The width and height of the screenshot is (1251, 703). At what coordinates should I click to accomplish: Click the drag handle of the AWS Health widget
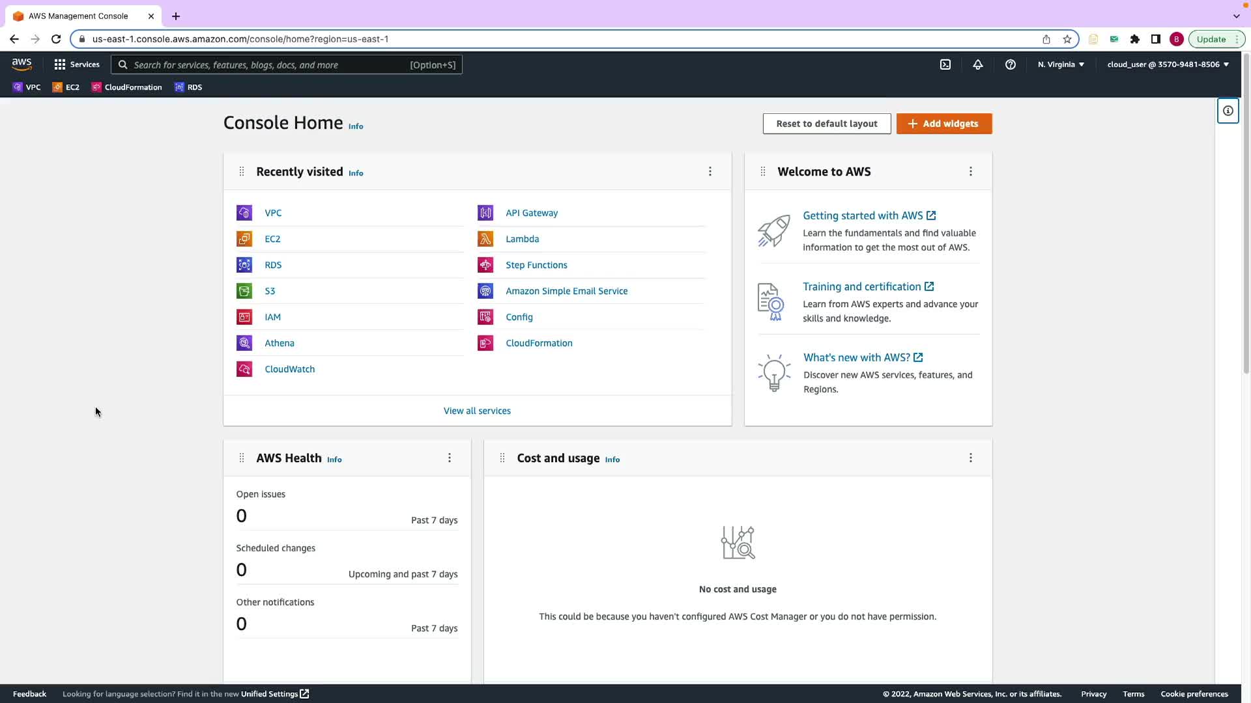(x=242, y=458)
